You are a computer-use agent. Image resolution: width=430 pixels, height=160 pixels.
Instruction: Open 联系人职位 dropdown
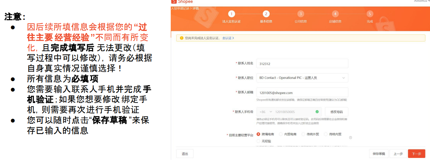click(302, 78)
